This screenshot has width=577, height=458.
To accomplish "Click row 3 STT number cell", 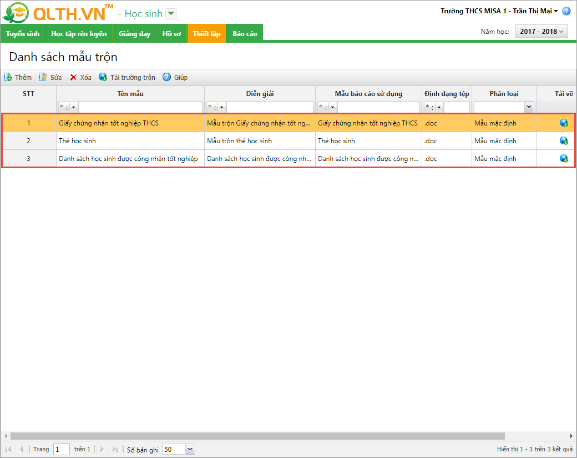I will 29,158.
